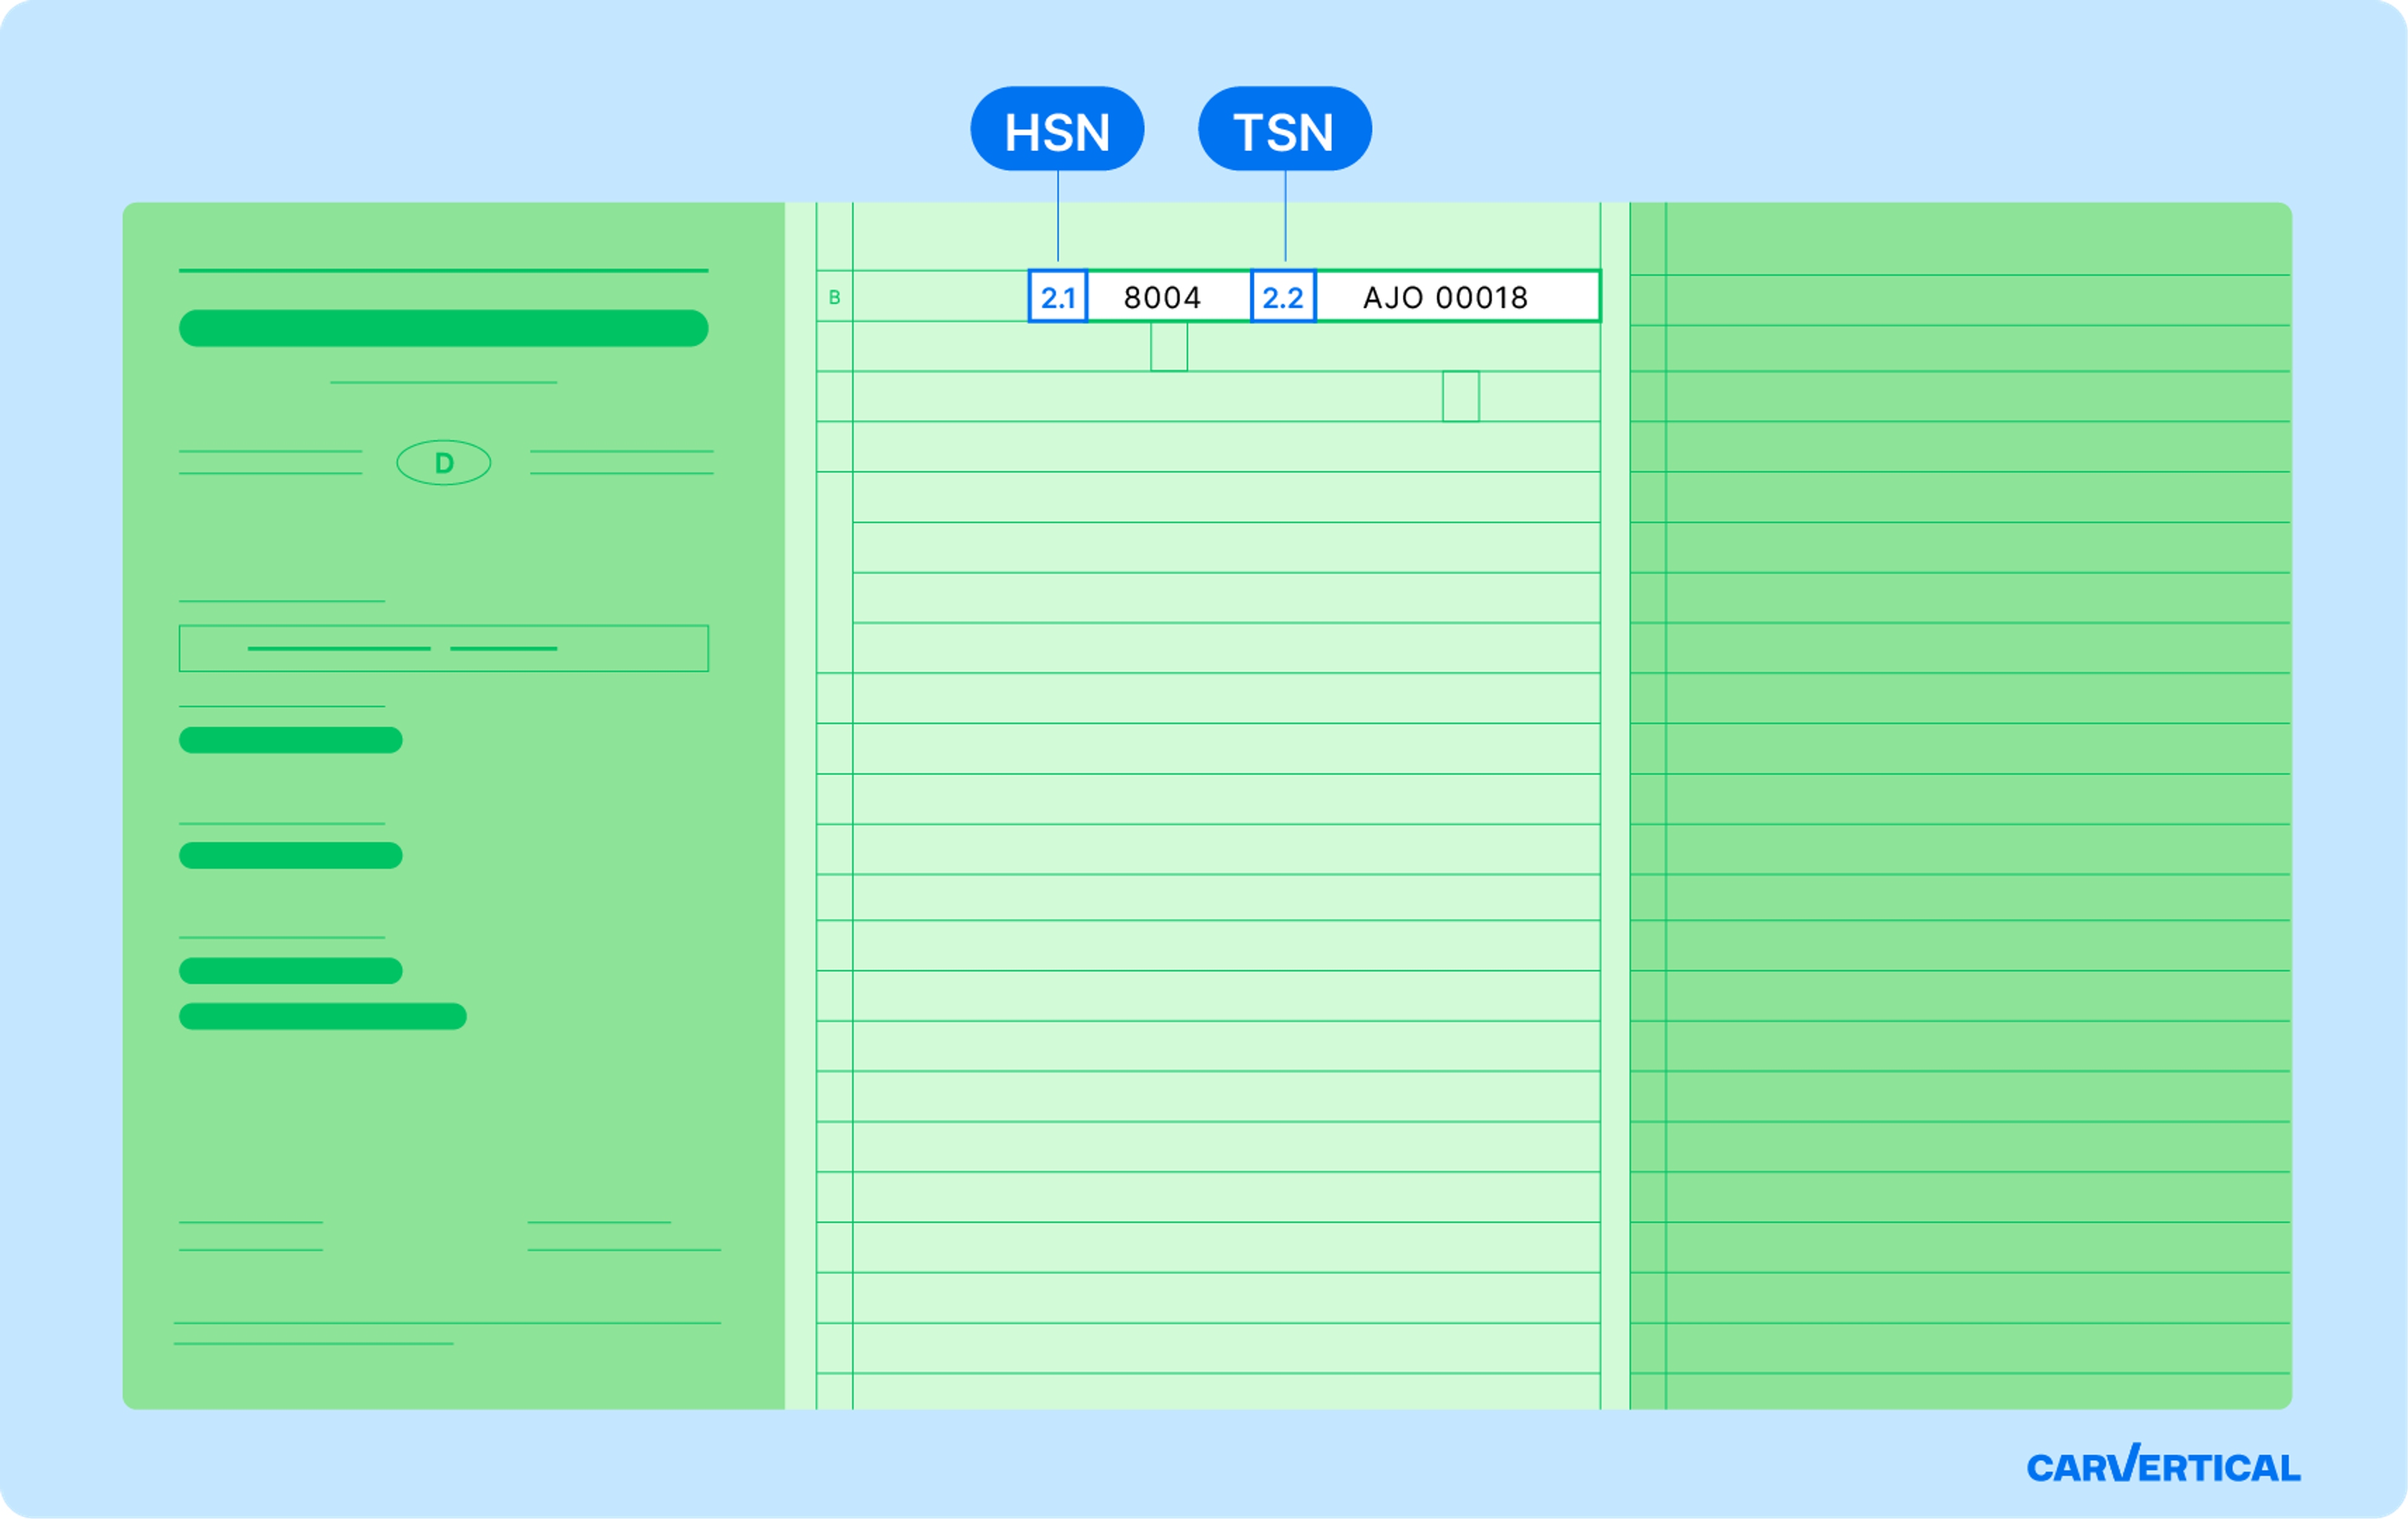
Task: Select the 2.2 field marker box
Action: pos(1283,297)
